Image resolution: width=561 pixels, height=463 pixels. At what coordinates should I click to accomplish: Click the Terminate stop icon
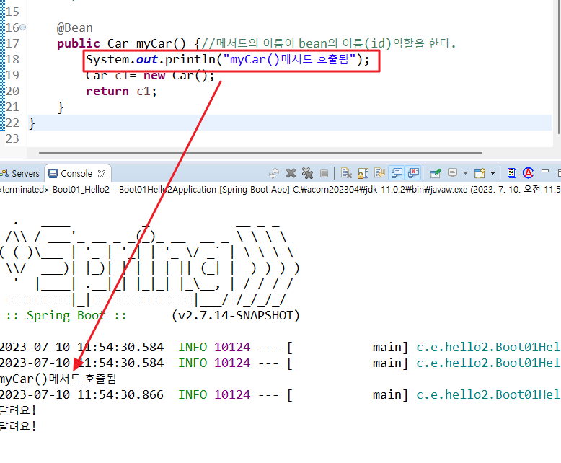click(x=324, y=174)
